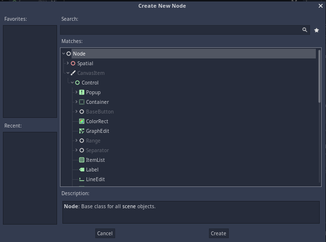Screen dimensions: 326x242
Task: Click the Separator circle icon
Action: tap(82, 150)
